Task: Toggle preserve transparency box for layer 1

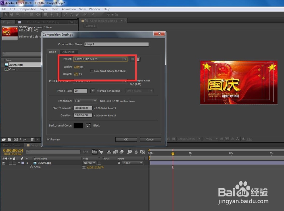Action: [x=99, y=163]
